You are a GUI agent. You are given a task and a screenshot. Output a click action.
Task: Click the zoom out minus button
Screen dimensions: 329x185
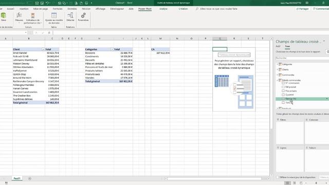click(306, 183)
